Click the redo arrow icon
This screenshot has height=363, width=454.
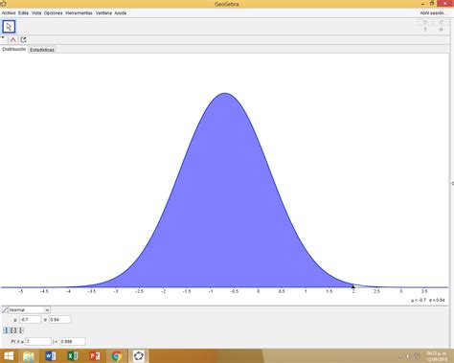[442, 22]
